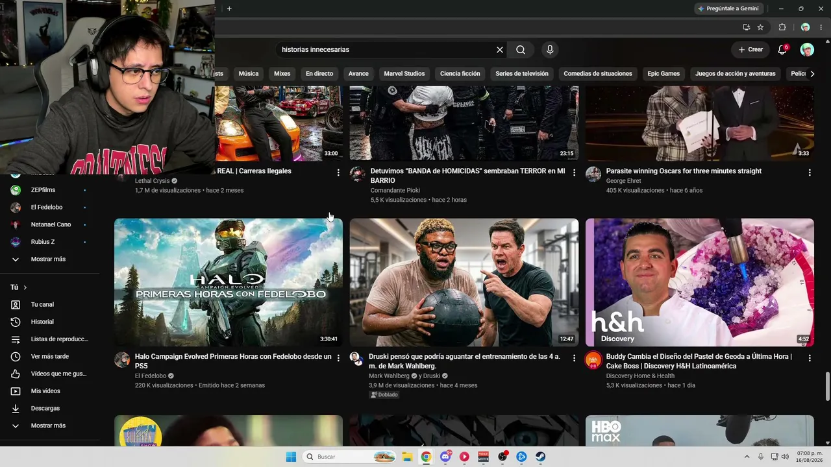Viewport: 831px width, 467px height.
Task: Open more options for Banda de Homicidas video
Action: [574, 173]
